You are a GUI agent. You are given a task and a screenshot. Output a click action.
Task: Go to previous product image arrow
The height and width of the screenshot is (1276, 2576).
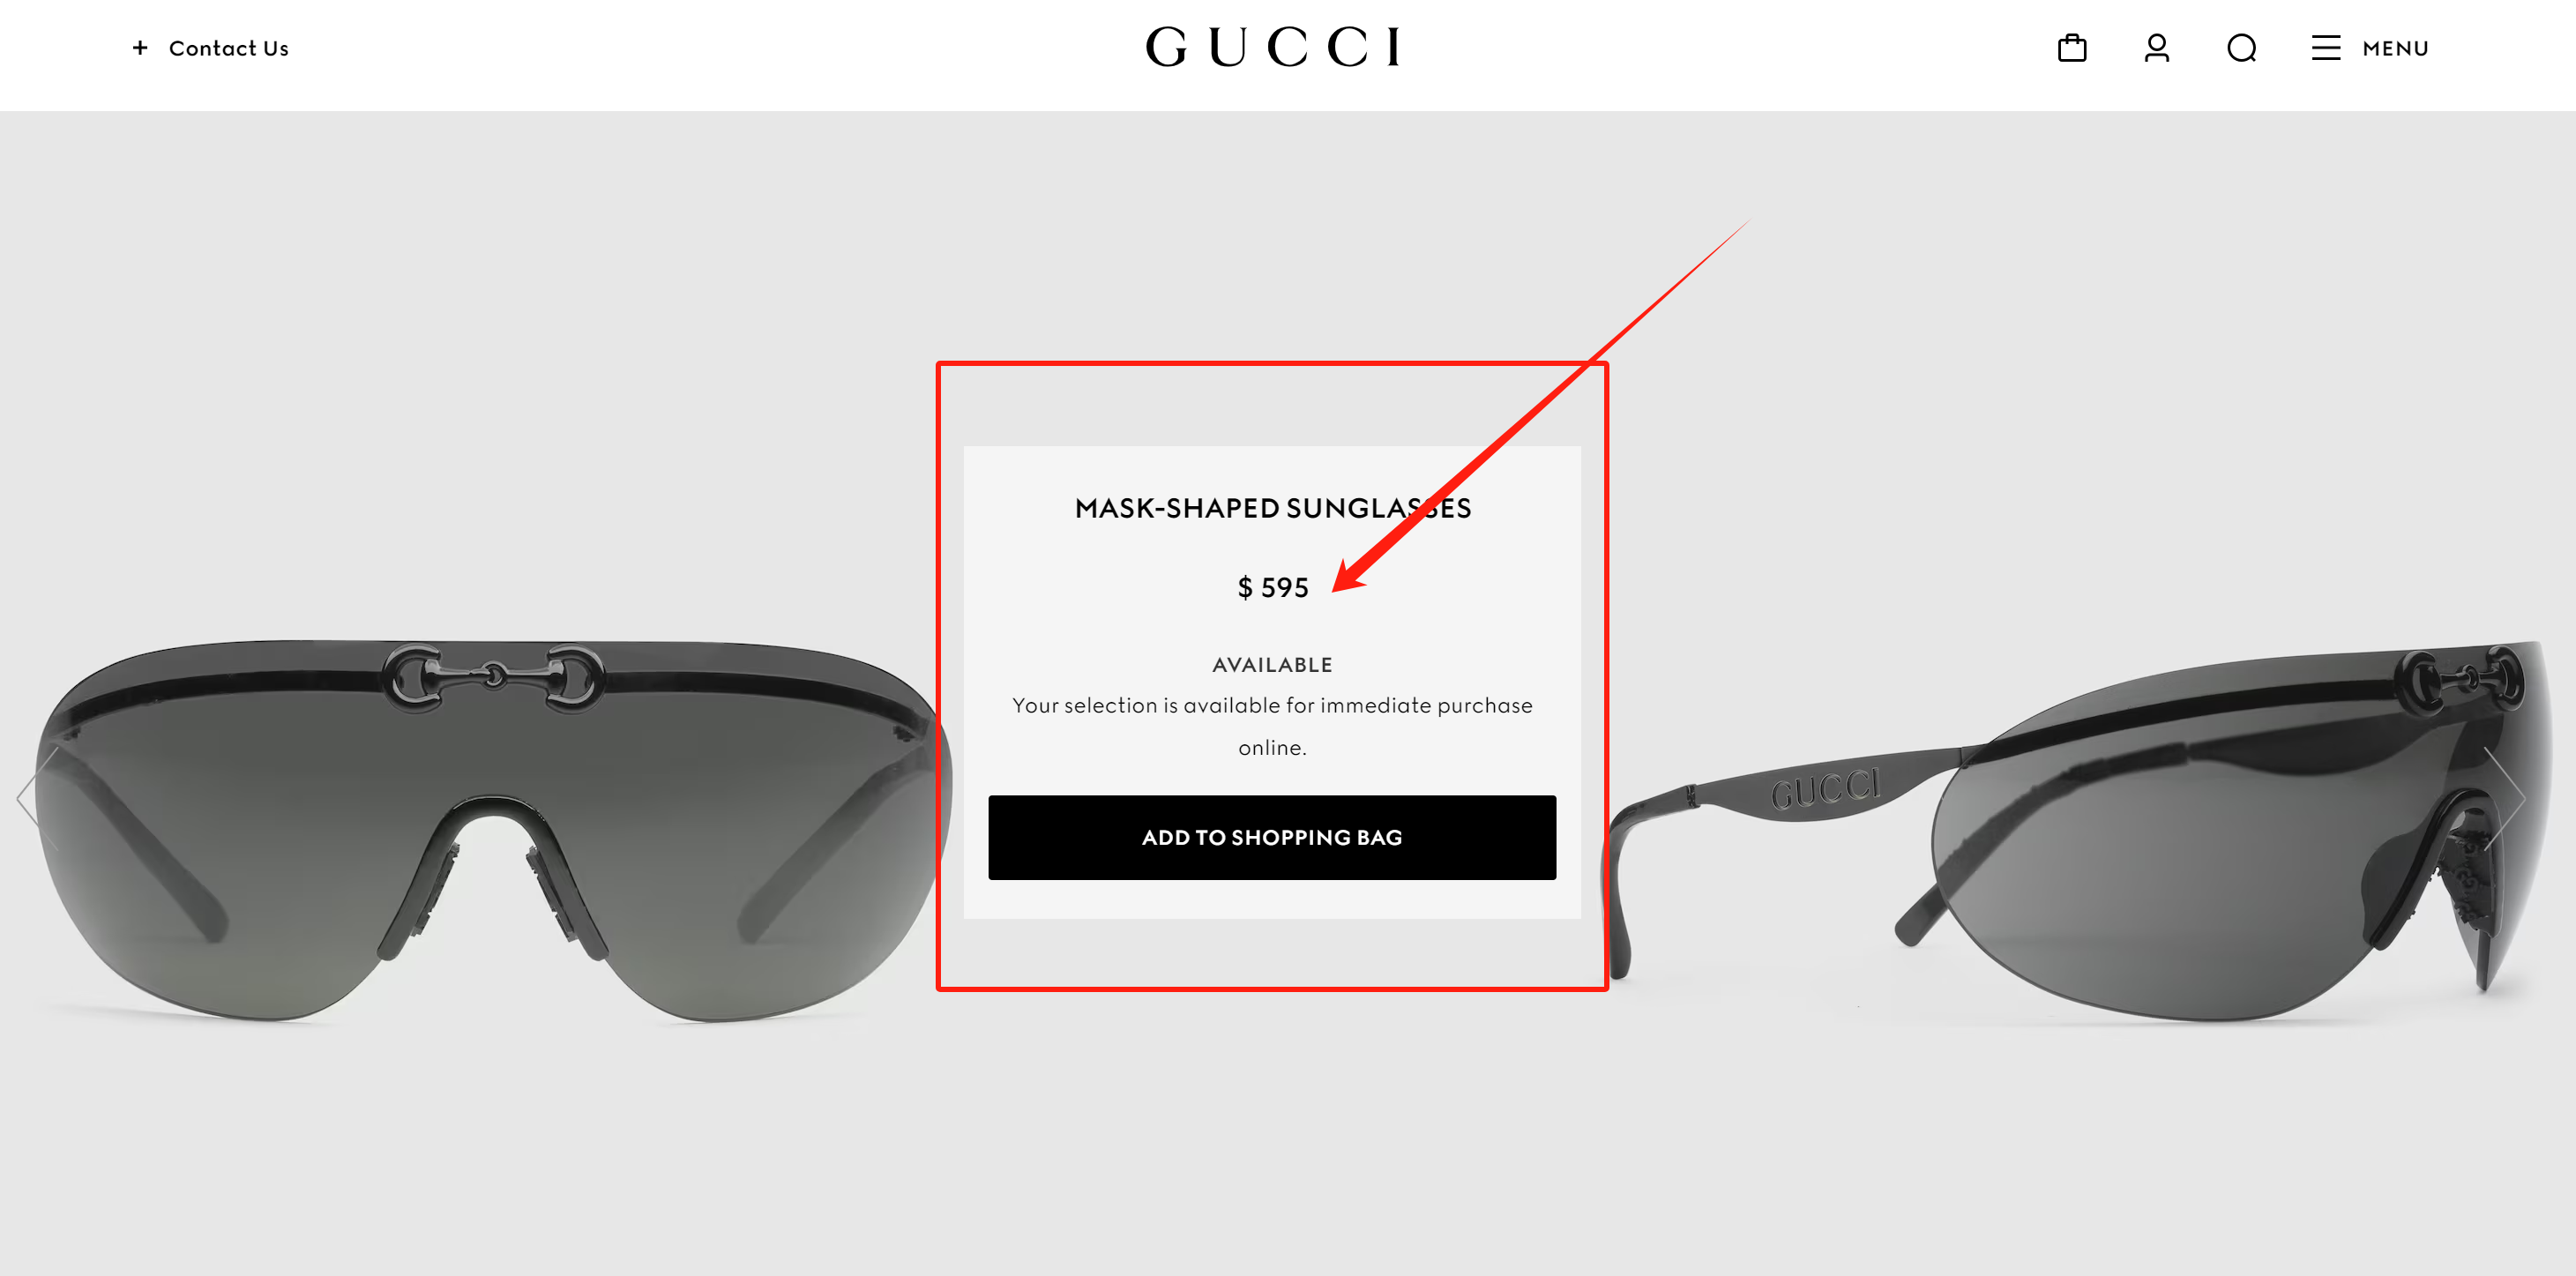point(38,799)
